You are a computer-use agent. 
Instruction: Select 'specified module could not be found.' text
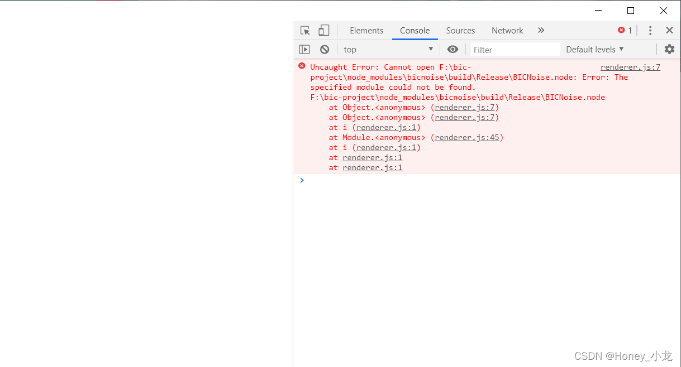393,88
